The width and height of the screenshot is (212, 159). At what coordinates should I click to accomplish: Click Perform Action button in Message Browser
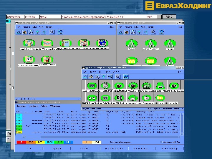[x=114, y=148]
